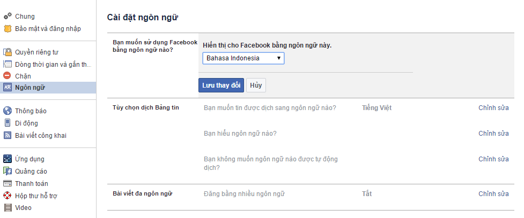
Task: Click Chỉnh sửa for translation language Tiếng Việt
Action: tap(493, 108)
